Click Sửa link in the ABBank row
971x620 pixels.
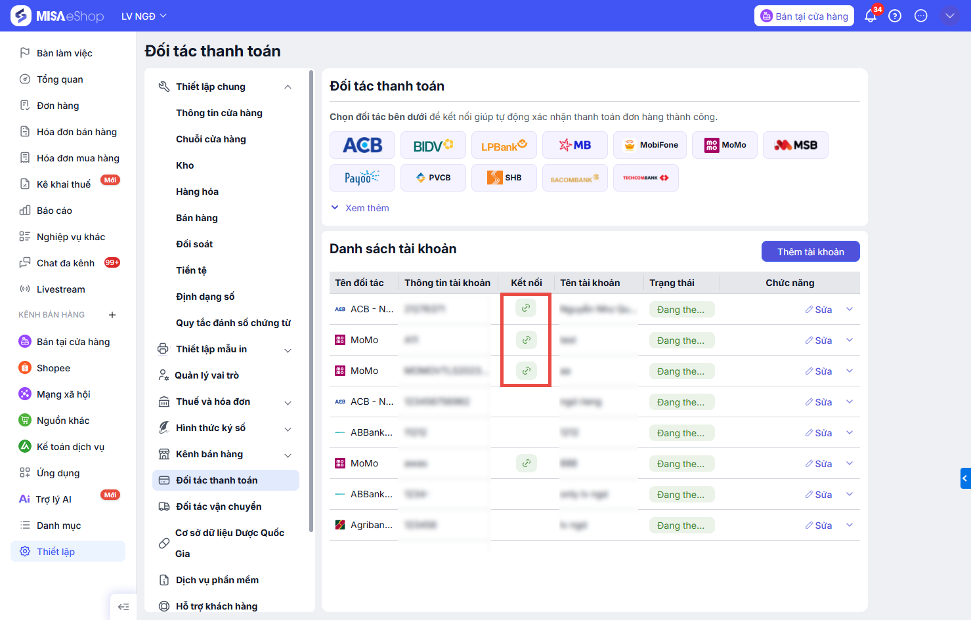[819, 433]
